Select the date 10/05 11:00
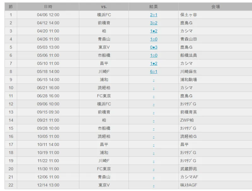The width and height of the screenshot is (252, 191). coord(48,136)
